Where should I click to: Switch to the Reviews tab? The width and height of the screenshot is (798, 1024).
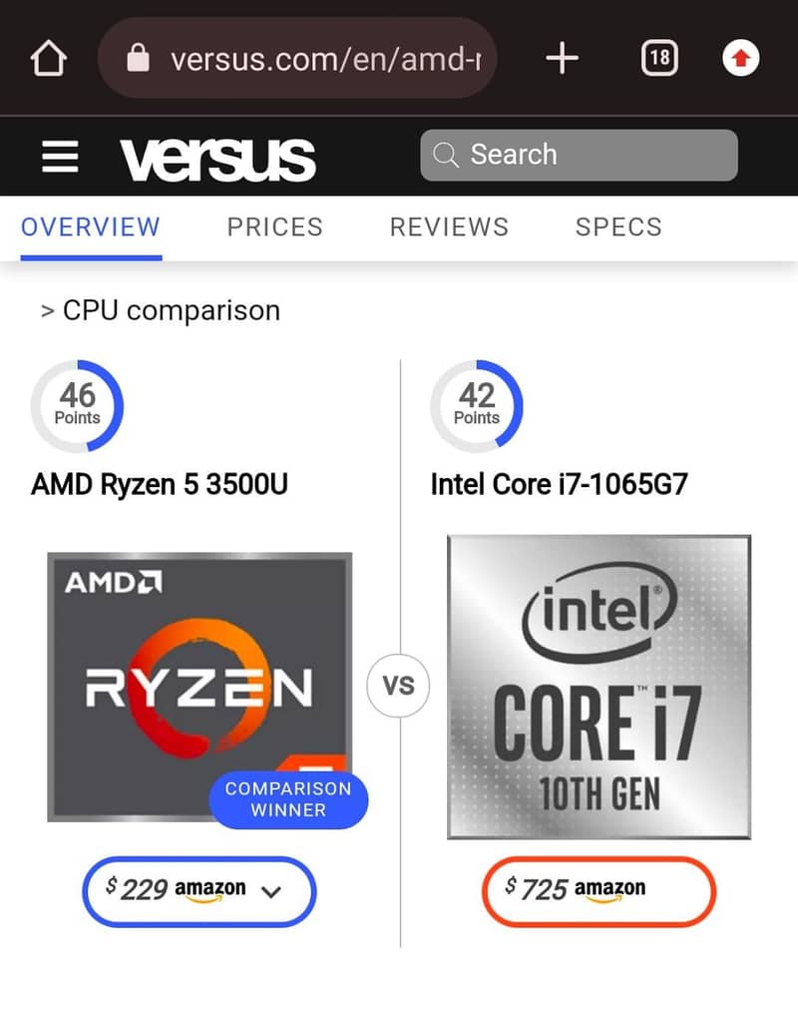(x=449, y=228)
